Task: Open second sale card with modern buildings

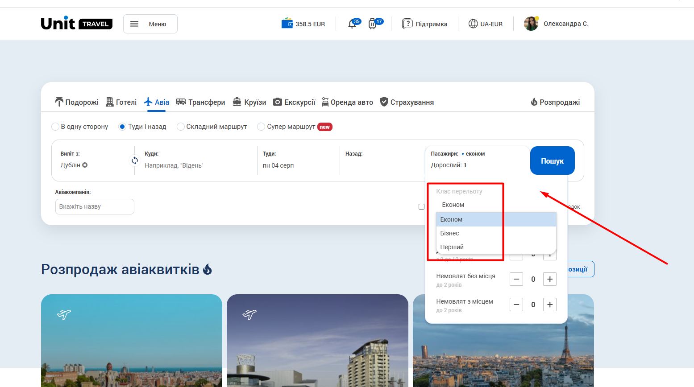Action: (317, 340)
